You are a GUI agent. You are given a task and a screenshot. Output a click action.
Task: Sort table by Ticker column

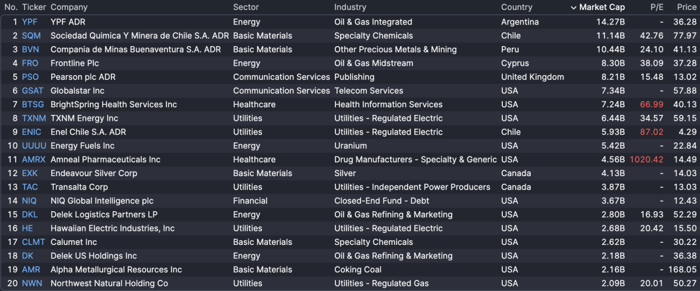[x=34, y=8]
